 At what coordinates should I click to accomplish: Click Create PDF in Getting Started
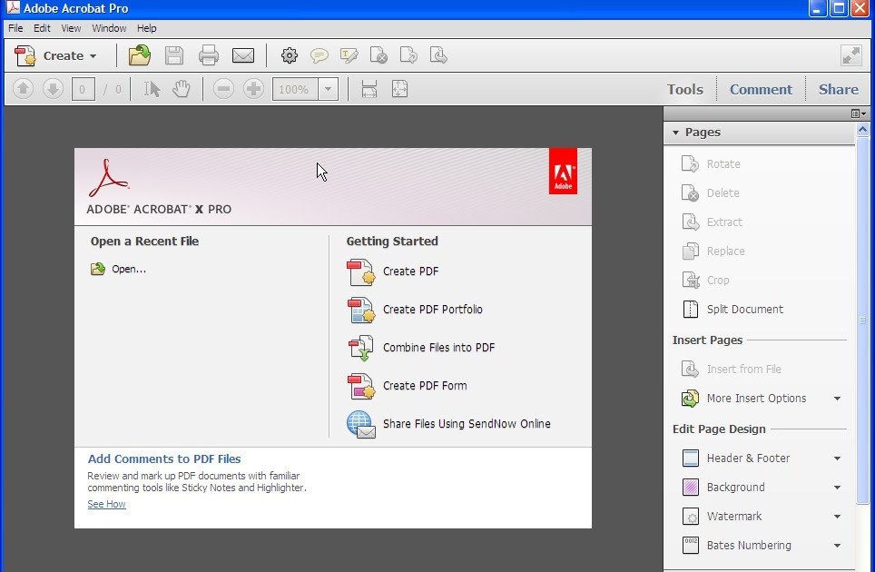[393, 271]
